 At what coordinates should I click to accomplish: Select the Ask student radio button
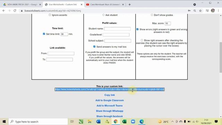(x=103, y=15)
